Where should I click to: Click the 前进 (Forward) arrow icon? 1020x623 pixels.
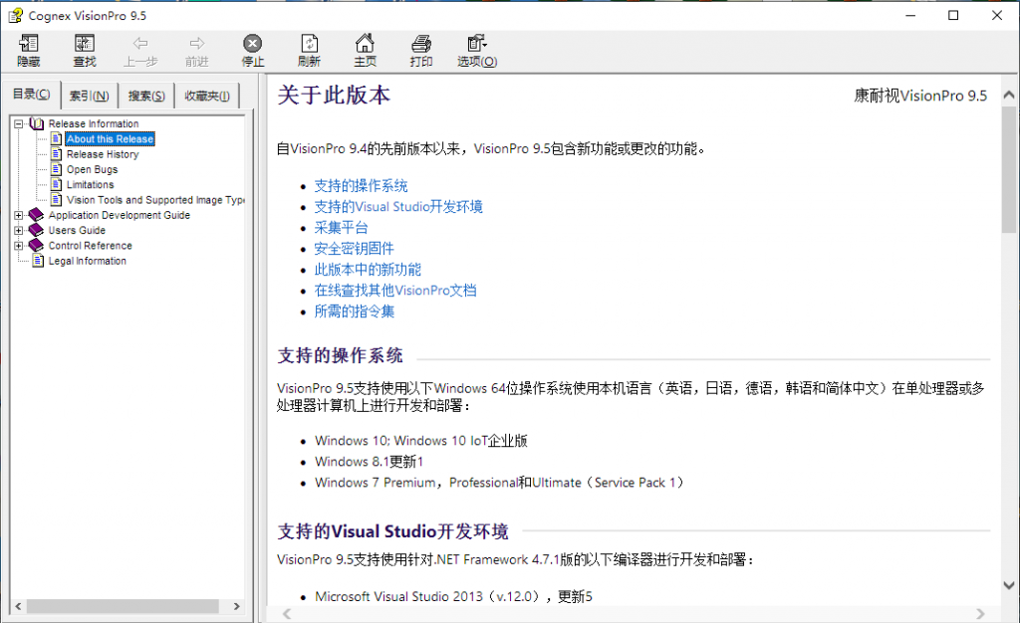point(196,44)
